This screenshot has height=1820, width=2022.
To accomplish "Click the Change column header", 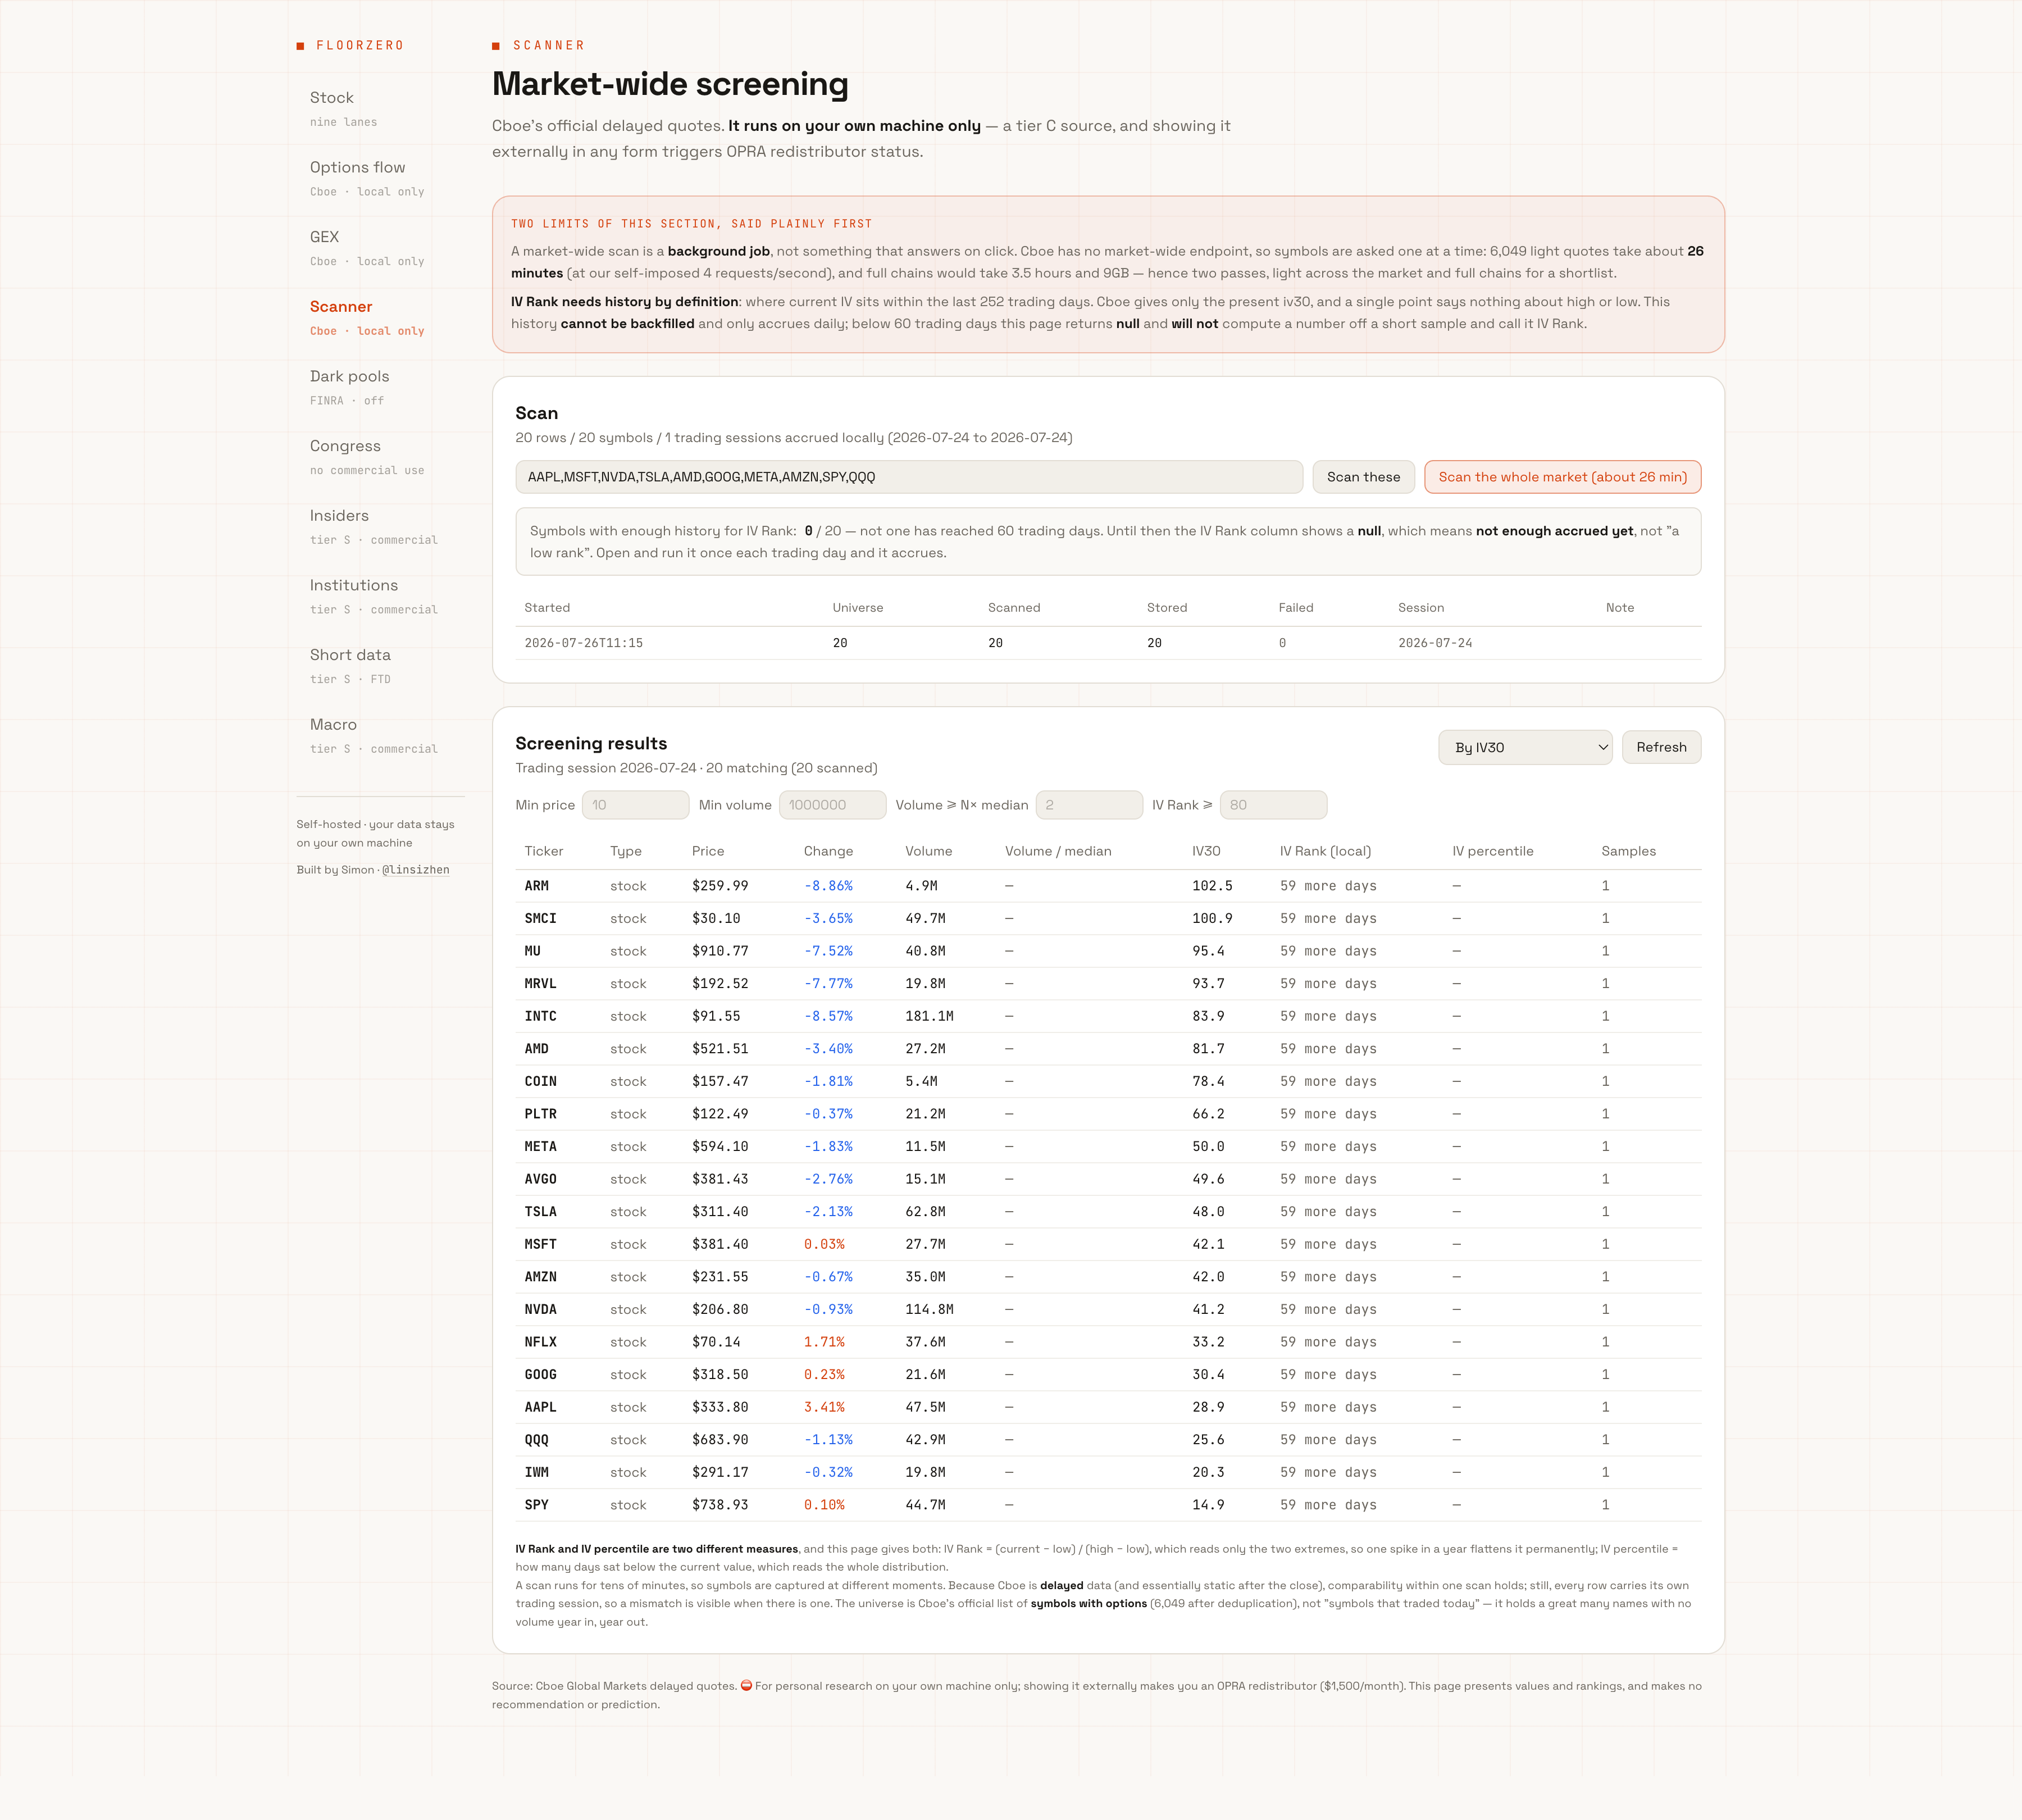I will coord(828,851).
